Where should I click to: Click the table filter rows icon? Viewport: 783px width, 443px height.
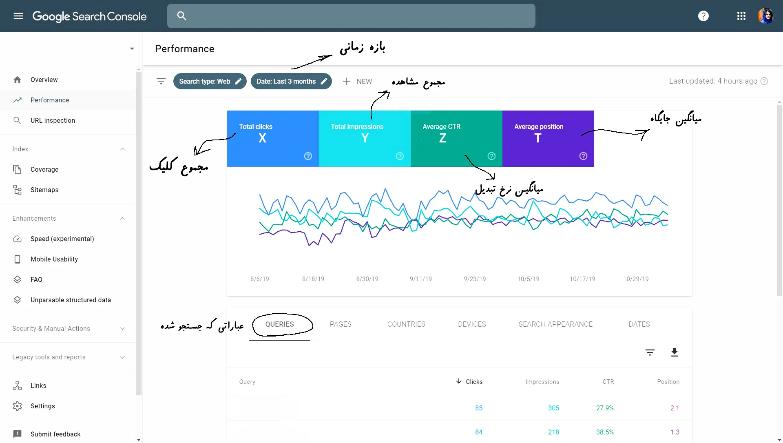(x=650, y=352)
